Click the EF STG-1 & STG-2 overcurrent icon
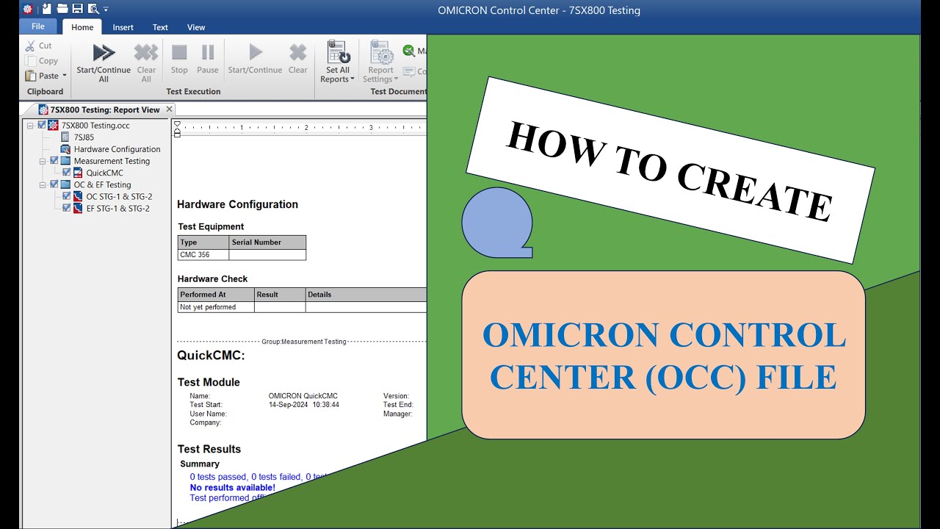 coord(78,208)
